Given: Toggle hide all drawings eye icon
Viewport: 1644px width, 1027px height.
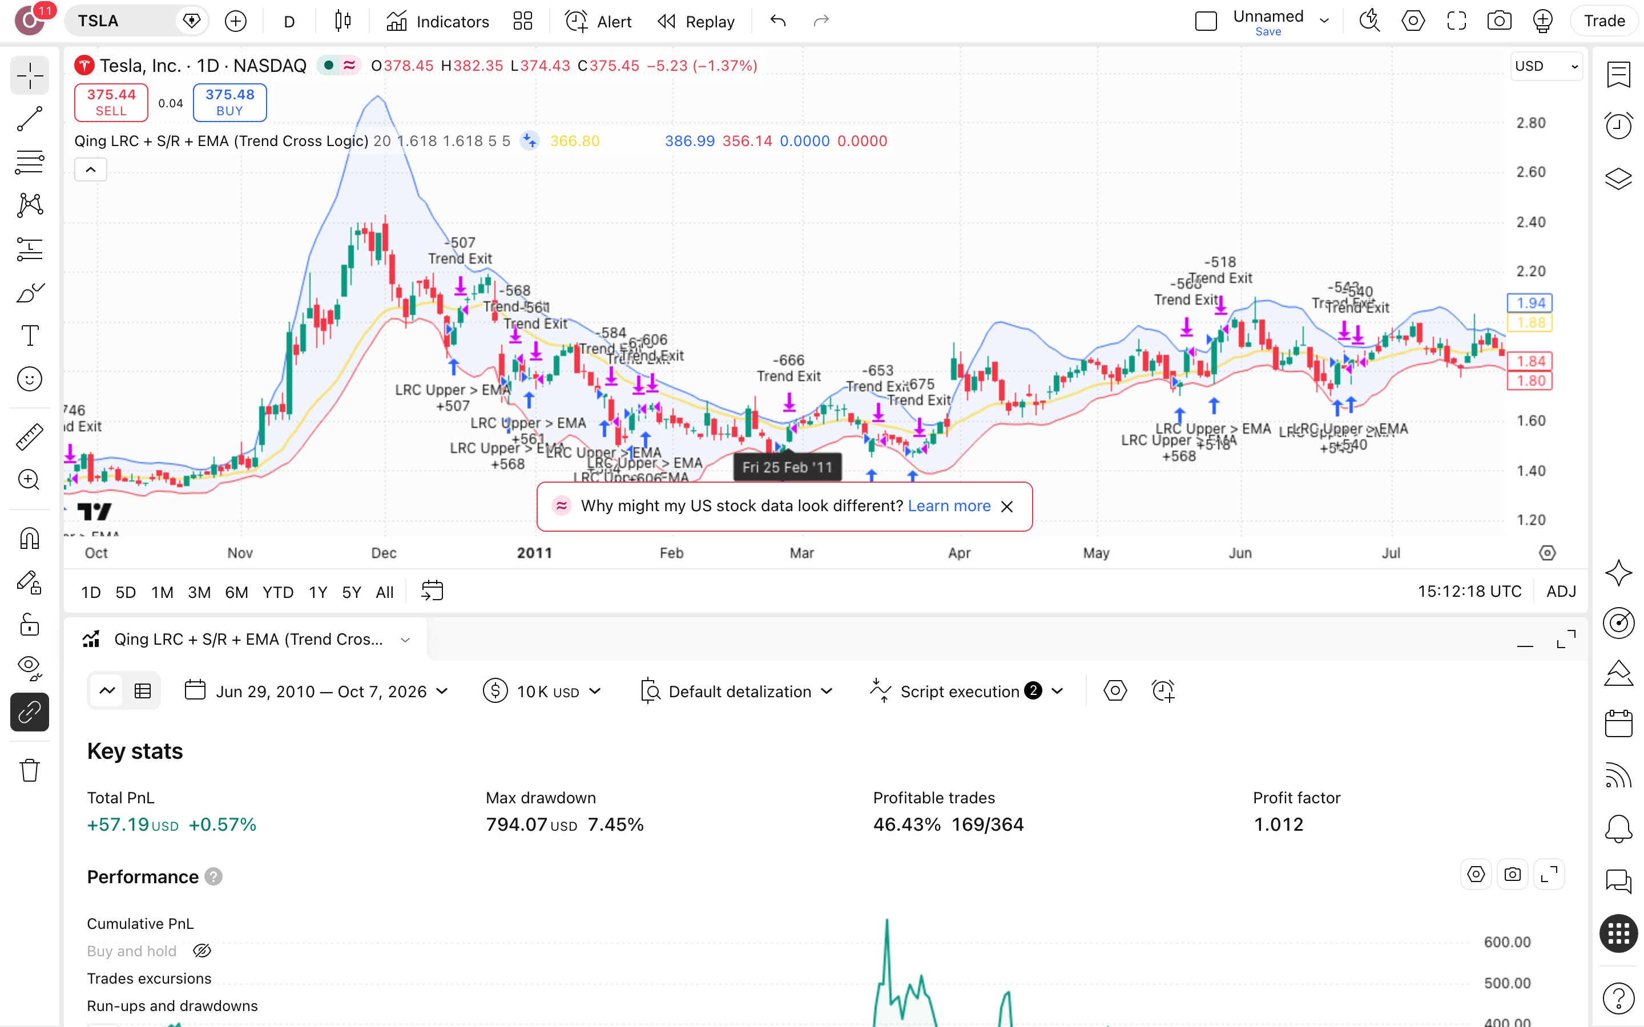Looking at the screenshot, I should pyautogui.click(x=29, y=668).
